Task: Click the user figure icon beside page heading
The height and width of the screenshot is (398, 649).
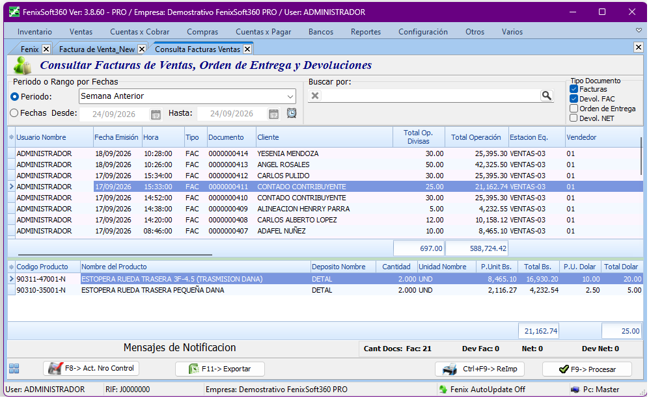Action: coord(22,65)
